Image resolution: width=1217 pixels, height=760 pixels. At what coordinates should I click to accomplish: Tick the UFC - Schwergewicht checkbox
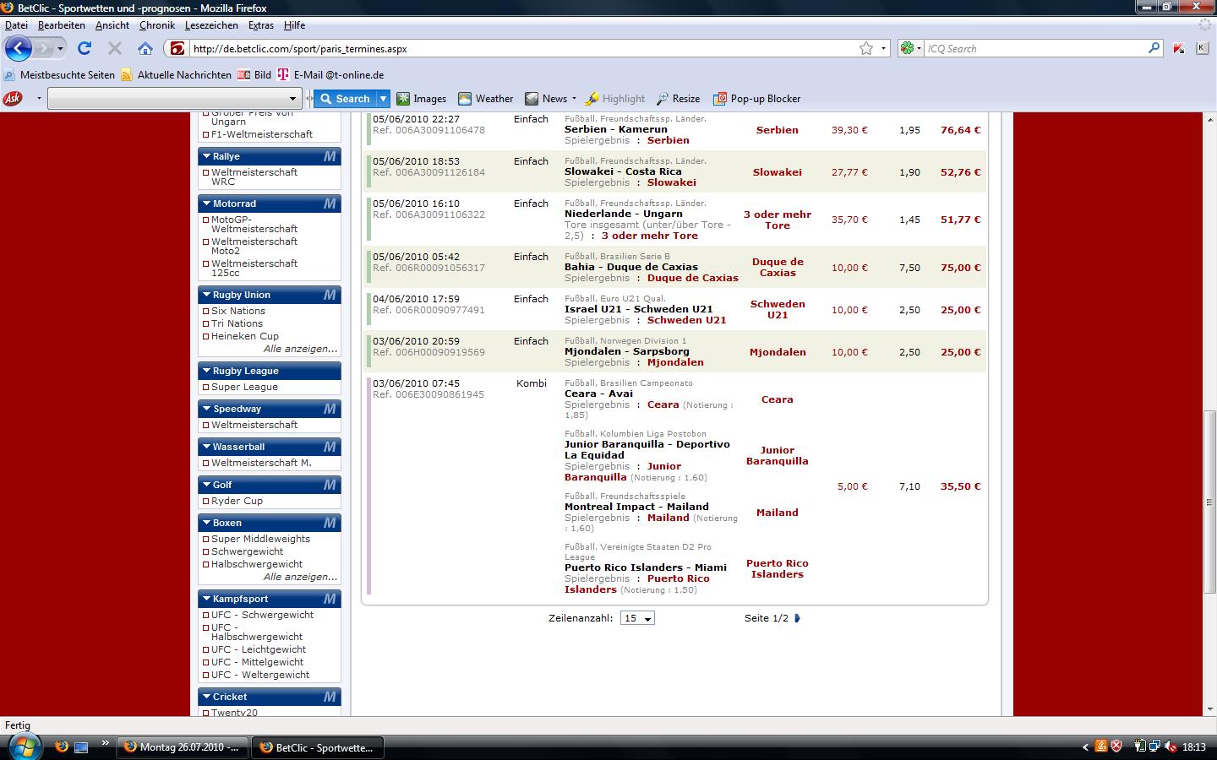[206, 616]
